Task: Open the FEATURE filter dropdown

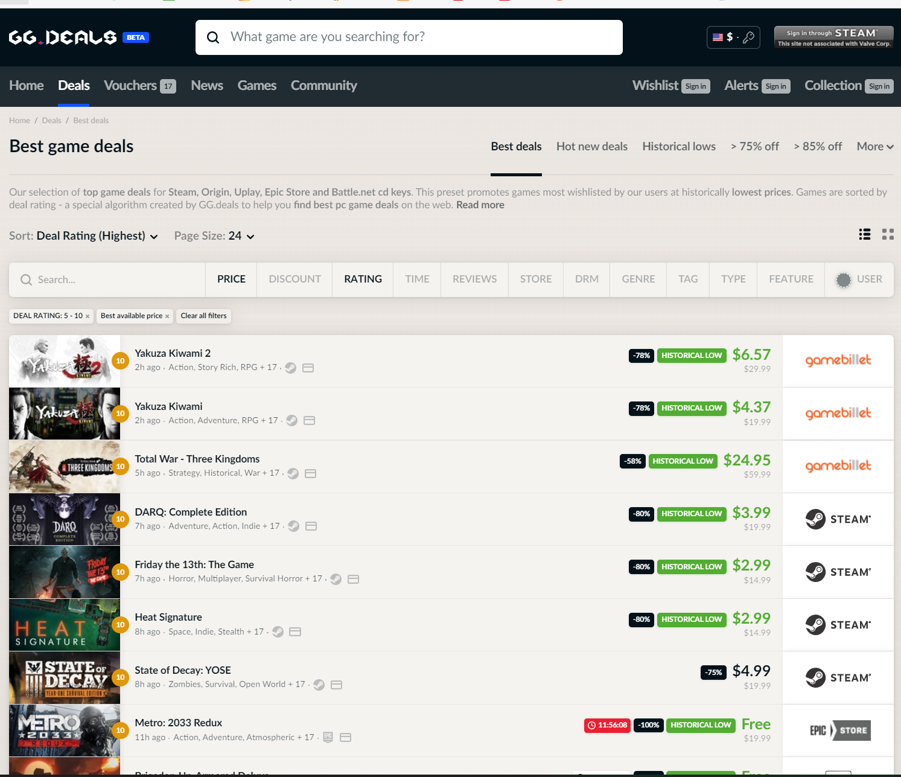Action: click(x=791, y=280)
